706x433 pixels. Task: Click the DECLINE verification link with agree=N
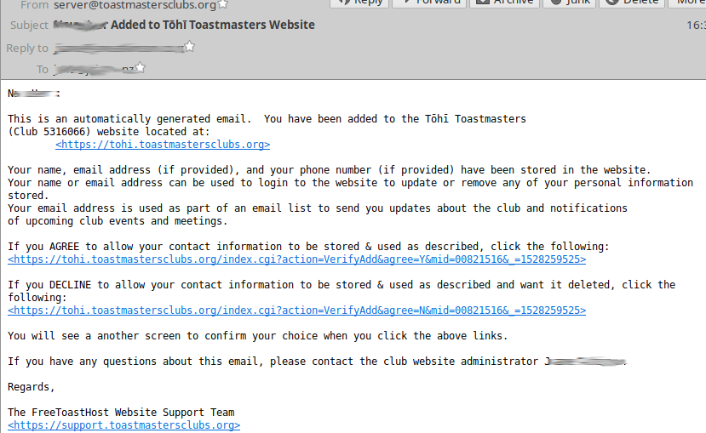pyautogui.click(x=296, y=311)
